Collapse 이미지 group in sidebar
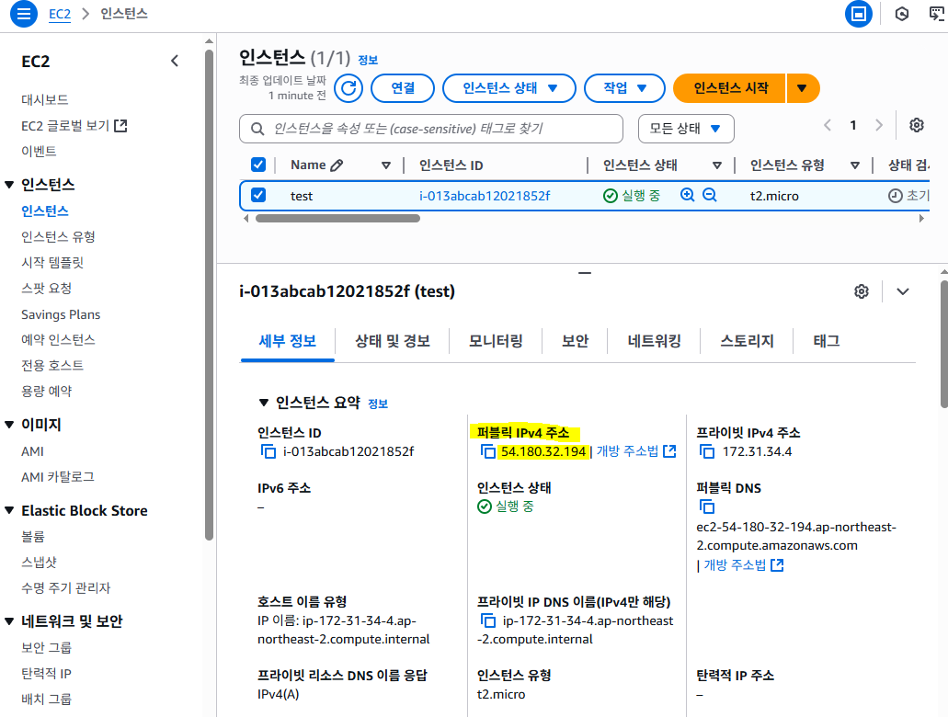 (x=9, y=425)
